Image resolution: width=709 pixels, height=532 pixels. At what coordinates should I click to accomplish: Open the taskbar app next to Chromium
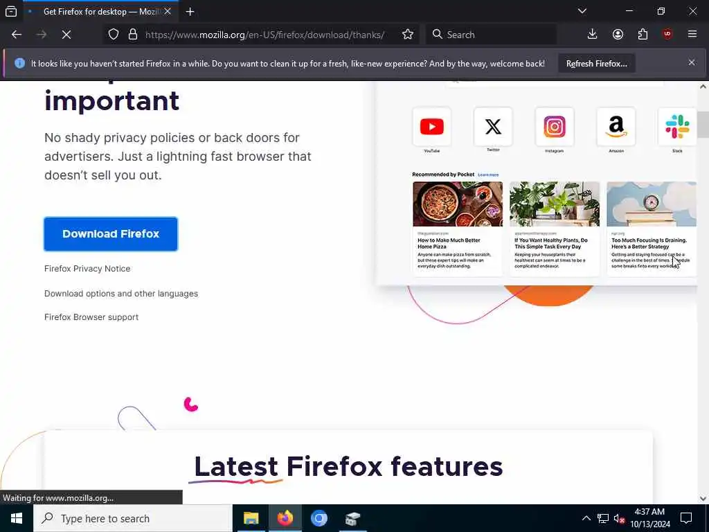352,518
